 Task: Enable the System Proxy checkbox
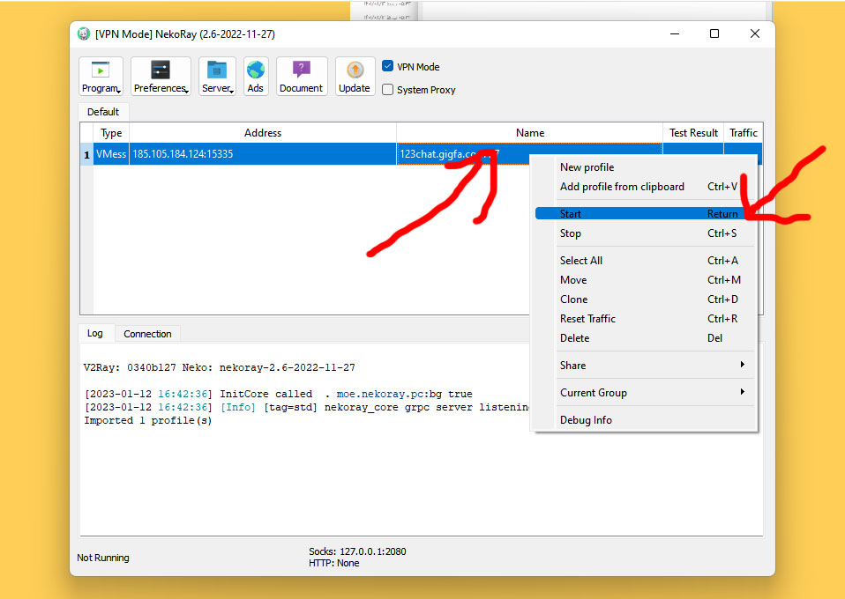(388, 90)
